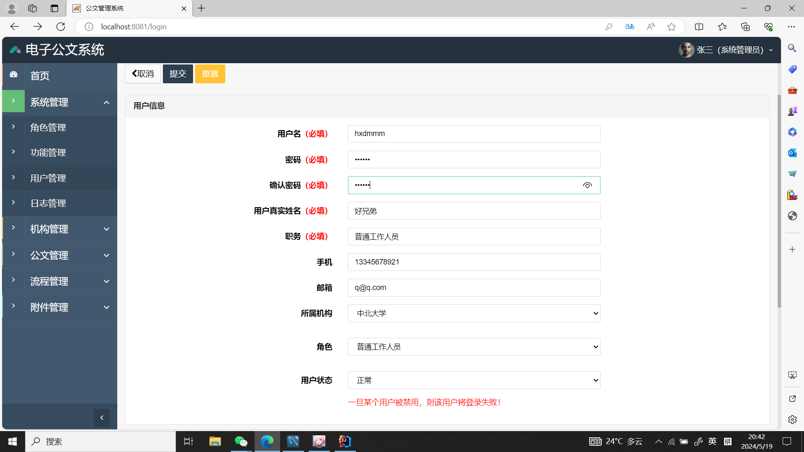Click into the 用户名 input field
Image resolution: width=804 pixels, height=452 pixels.
pyautogui.click(x=474, y=134)
